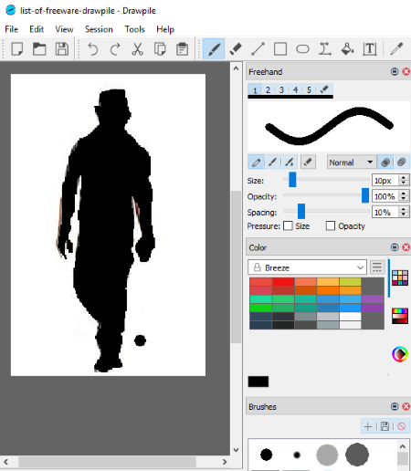Image resolution: width=411 pixels, height=471 pixels.
Task: Enable the pressure Opacity checkbox
Action: tap(331, 225)
